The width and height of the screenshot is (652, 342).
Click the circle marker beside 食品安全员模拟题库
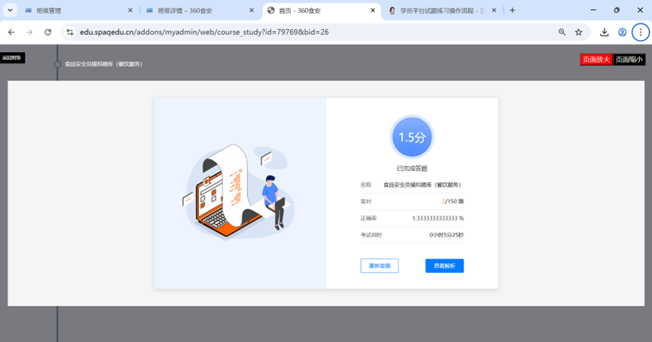[x=58, y=64]
